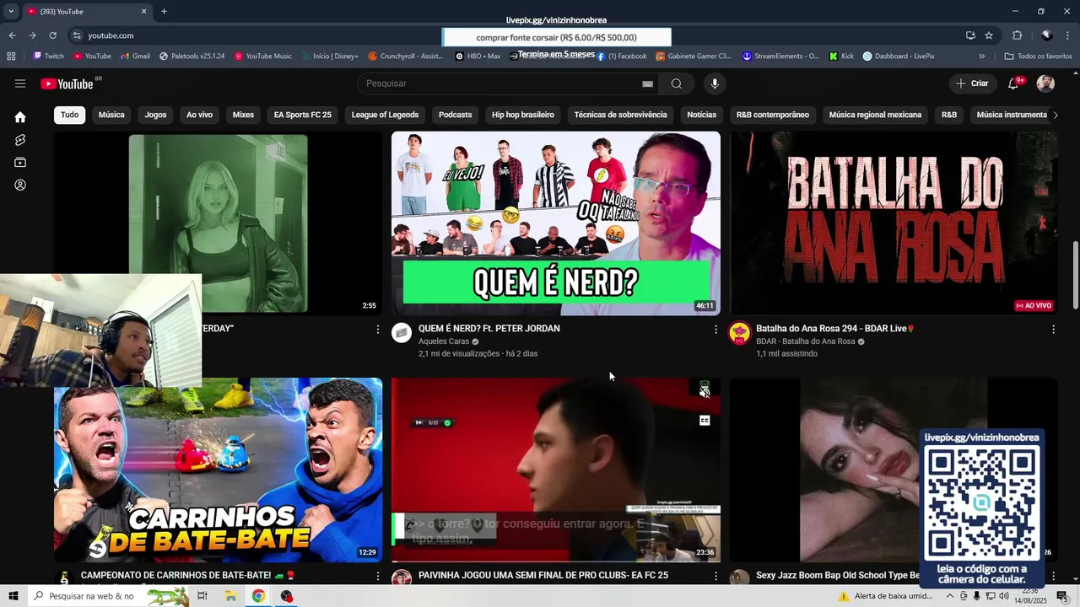Open Task View on taskbar
Image resolution: width=1080 pixels, height=607 pixels.
tap(202, 596)
